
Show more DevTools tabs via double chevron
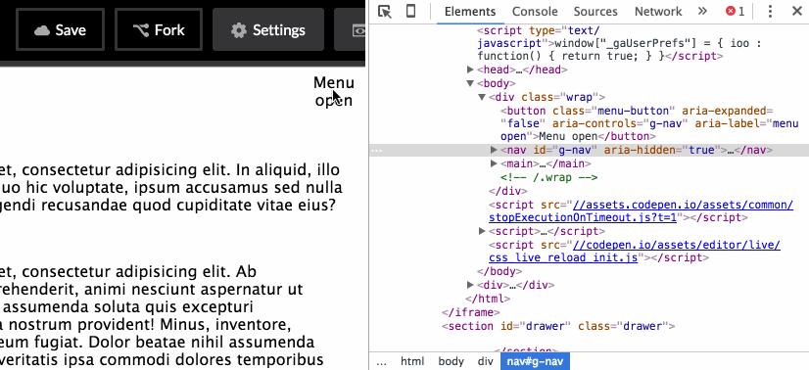(x=702, y=11)
